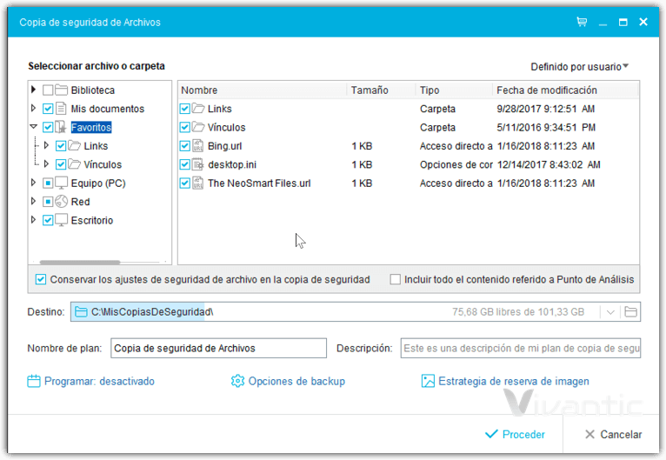Image resolution: width=666 pixels, height=460 pixels.
Task: Click the shopping cart icon in title bar
Action: (x=582, y=22)
